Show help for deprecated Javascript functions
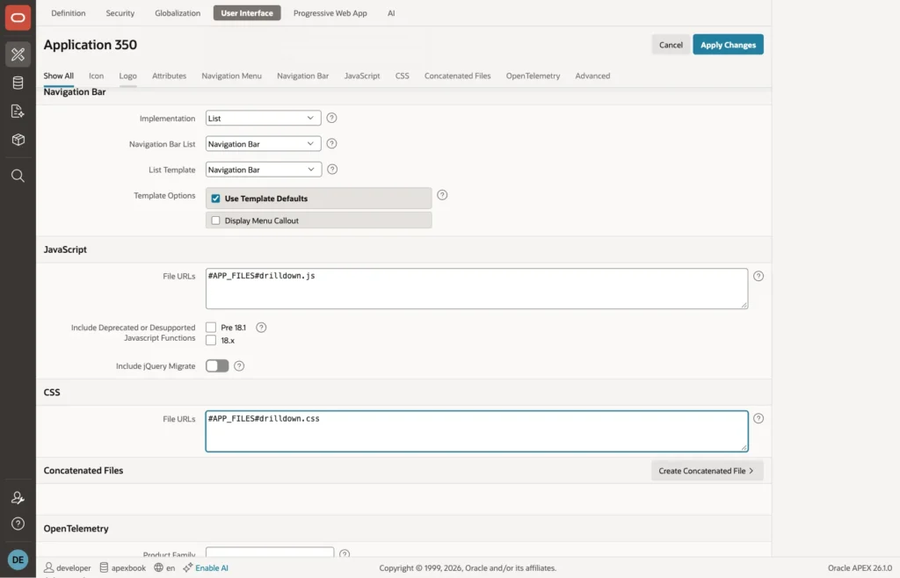 [261, 328]
